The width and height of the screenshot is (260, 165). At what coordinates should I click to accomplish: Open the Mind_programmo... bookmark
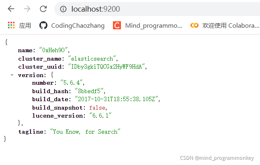[x=154, y=26]
